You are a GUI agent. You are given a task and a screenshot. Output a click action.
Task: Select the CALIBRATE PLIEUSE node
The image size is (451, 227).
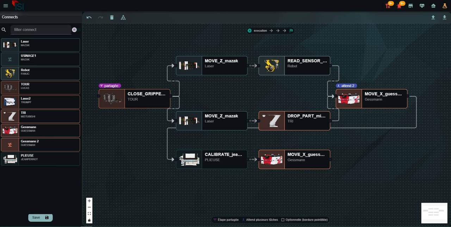(x=212, y=159)
